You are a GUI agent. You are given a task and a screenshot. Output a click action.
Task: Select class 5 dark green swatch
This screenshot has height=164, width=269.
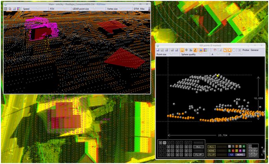click(229, 151)
